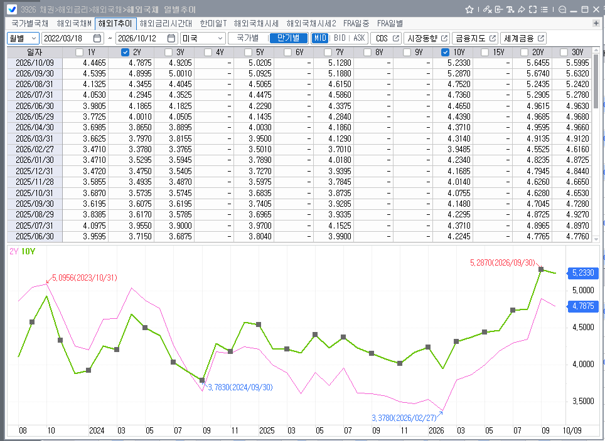This screenshot has width=605, height=441.
Task: Select the 국가별 view button
Action: [248, 38]
